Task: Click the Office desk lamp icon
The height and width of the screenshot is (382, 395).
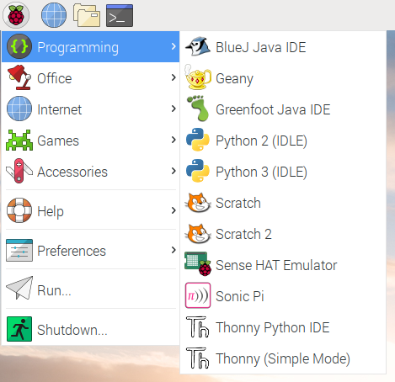Action: (19, 77)
